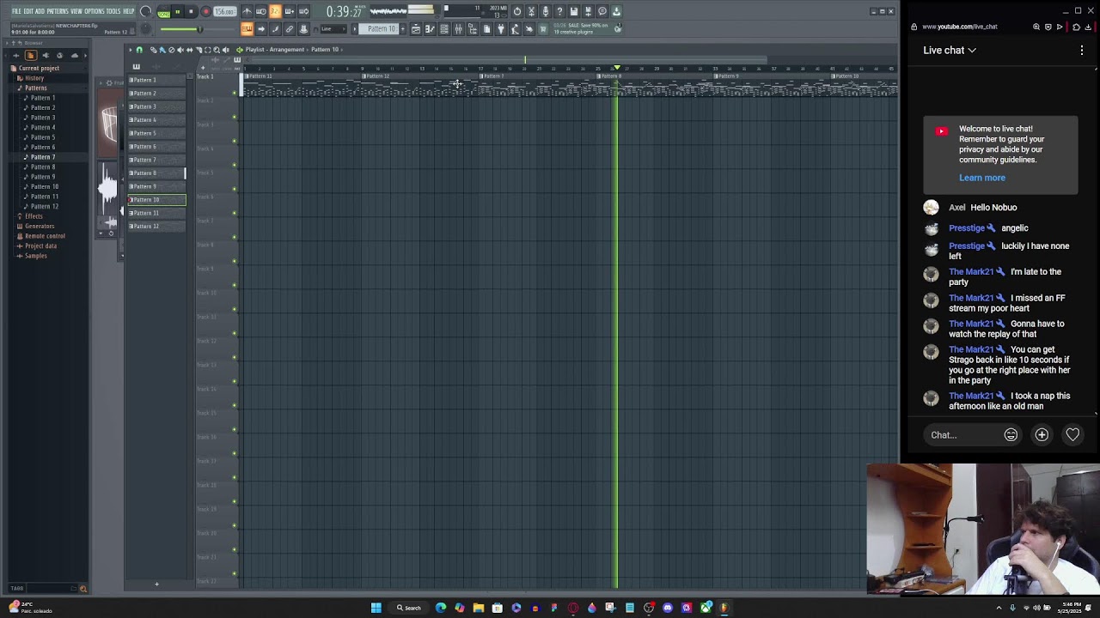Toggle the playlist magnet snap icon
This screenshot has height=618, width=1100.
(x=139, y=50)
